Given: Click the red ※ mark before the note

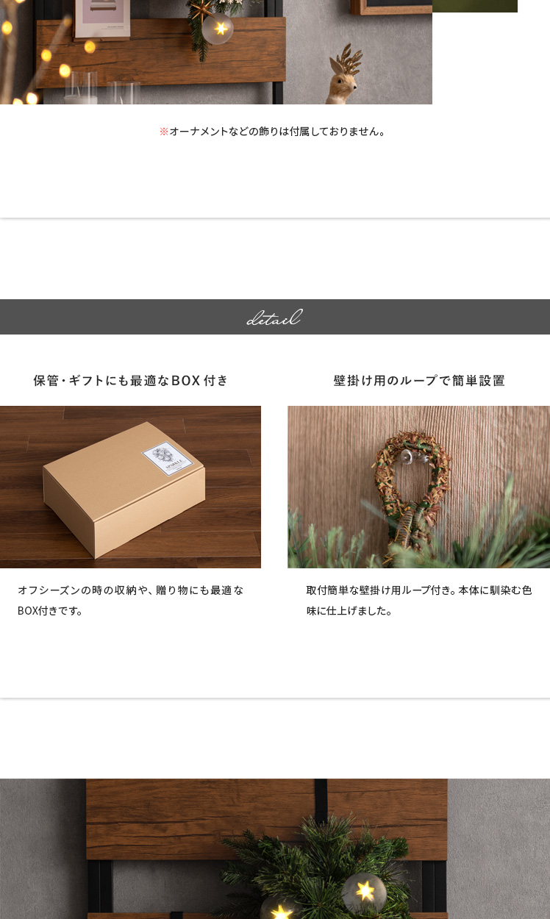Looking at the screenshot, I should pyautogui.click(x=164, y=132).
